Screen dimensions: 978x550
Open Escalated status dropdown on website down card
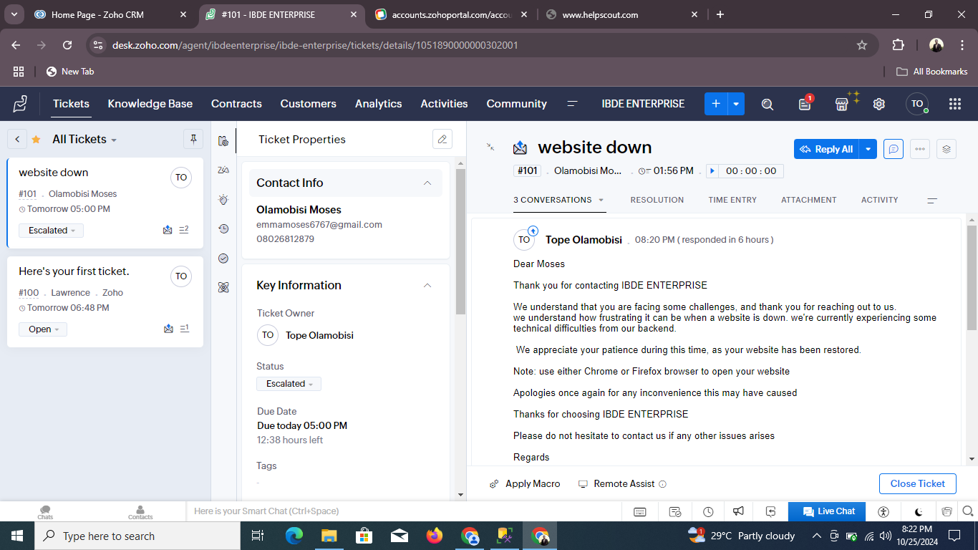pyautogui.click(x=51, y=231)
